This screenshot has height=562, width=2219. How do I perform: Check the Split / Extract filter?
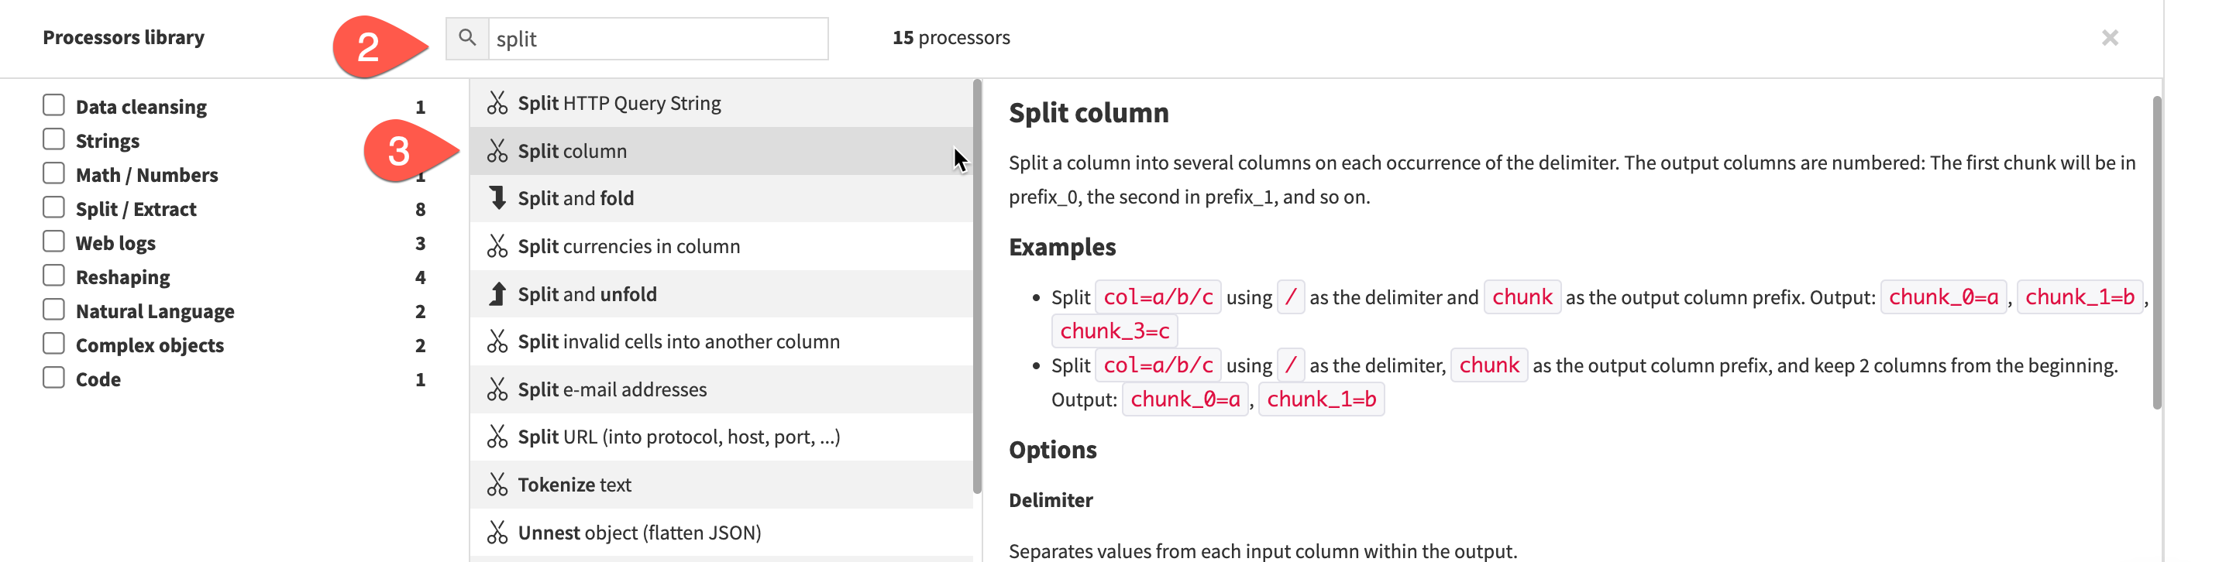53,208
